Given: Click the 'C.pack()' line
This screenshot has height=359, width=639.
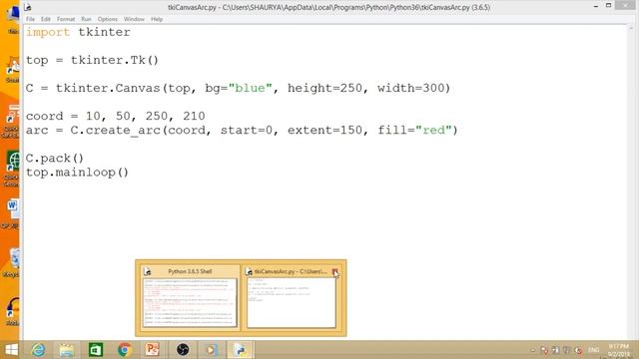Looking at the screenshot, I should [x=55, y=159].
